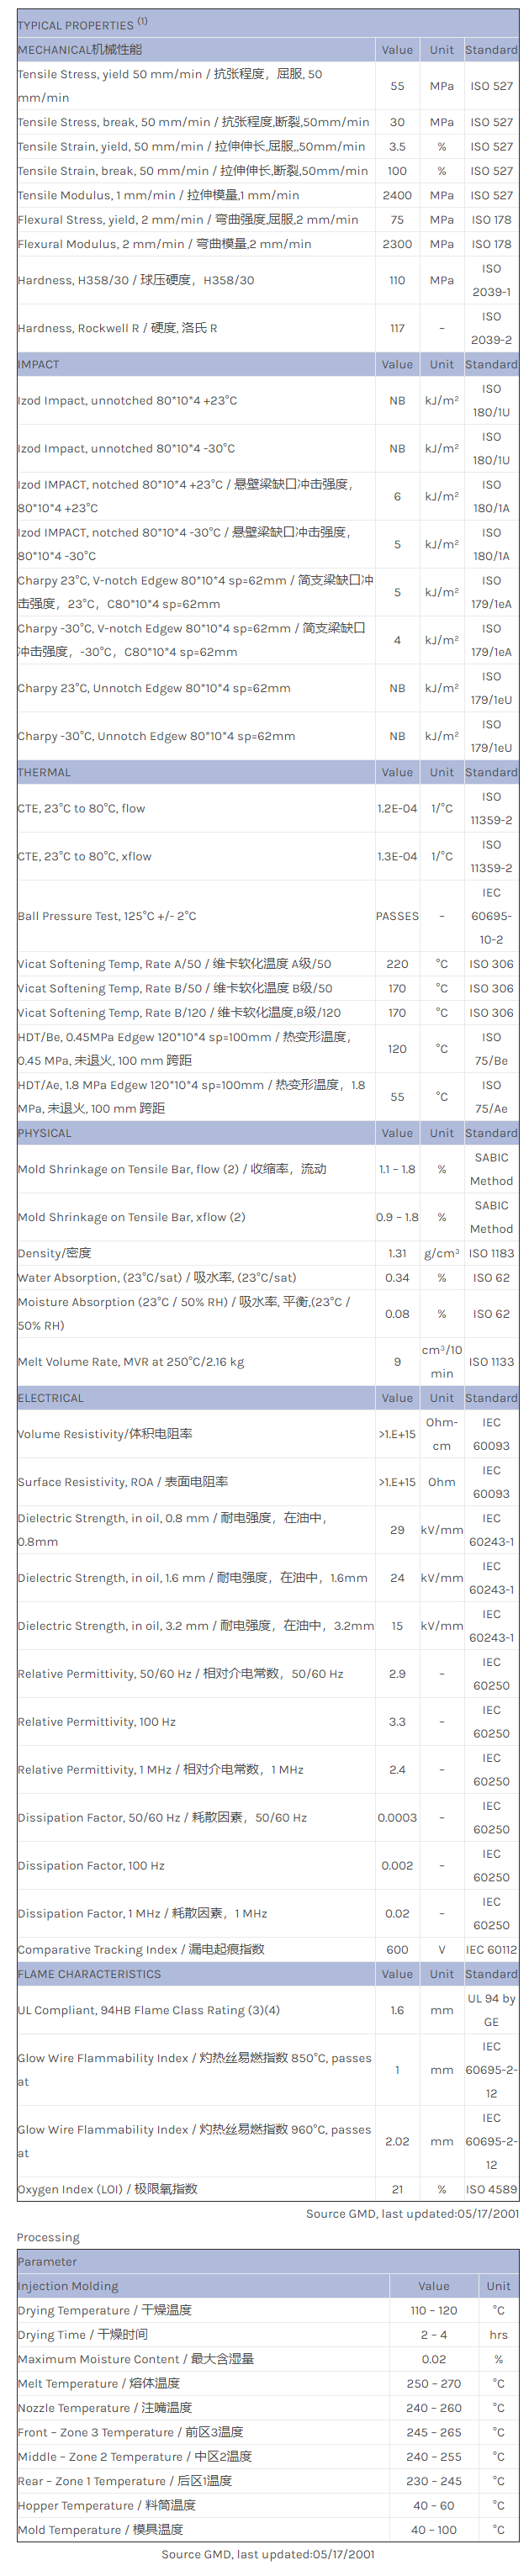Click the PHYSICAL section header label
The image size is (529, 2576).
45,1133
